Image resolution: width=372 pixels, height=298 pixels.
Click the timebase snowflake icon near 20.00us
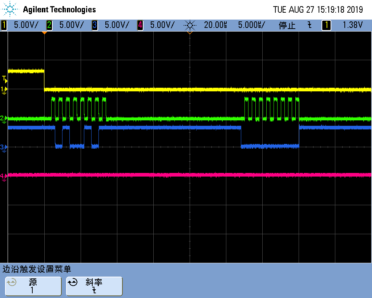tap(190, 25)
